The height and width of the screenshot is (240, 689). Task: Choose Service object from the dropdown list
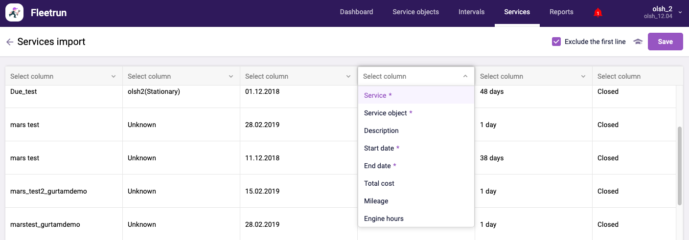point(386,113)
